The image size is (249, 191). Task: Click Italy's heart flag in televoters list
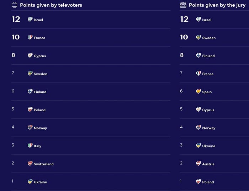tap(30, 145)
